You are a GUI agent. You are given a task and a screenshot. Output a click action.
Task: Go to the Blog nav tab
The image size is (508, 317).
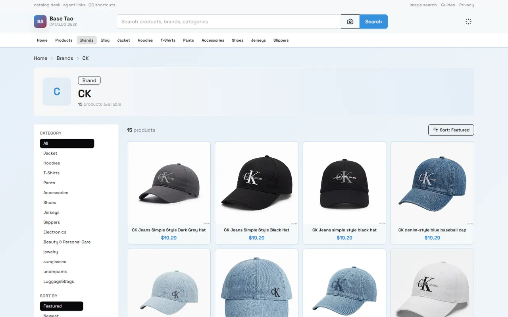coord(105,40)
